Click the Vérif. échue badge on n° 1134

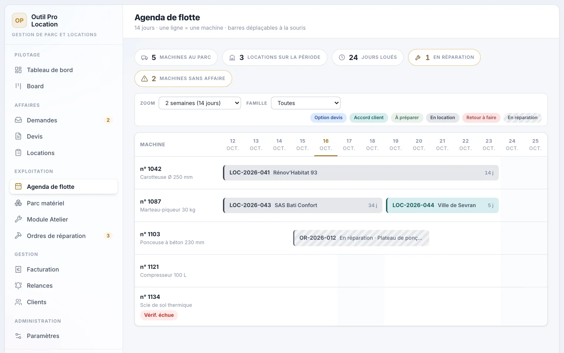click(x=159, y=315)
